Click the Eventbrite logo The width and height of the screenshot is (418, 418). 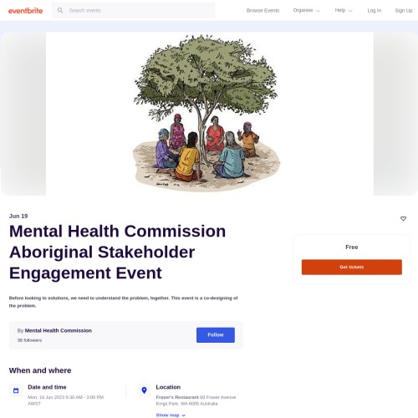[x=25, y=11]
